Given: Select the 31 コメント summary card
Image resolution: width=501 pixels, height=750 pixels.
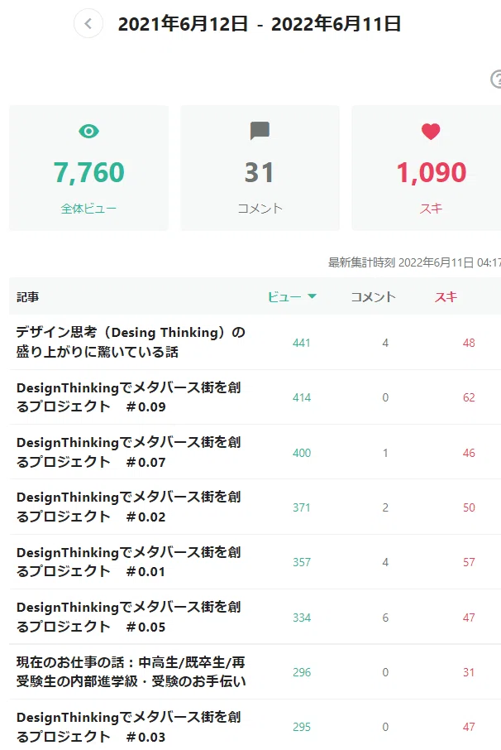Looking at the screenshot, I should (260, 168).
